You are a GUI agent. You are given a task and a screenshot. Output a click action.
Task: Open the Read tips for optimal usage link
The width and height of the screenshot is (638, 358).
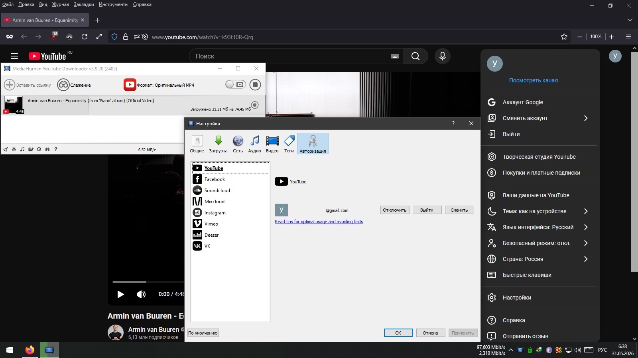[x=319, y=222]
